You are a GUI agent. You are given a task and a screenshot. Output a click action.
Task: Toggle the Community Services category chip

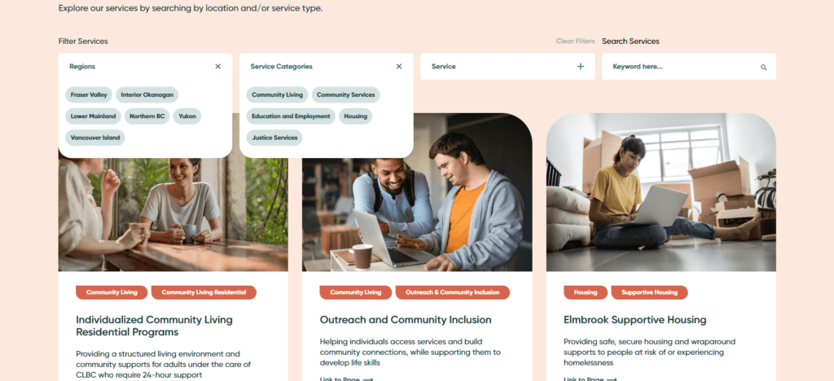(x=345, y=95)
